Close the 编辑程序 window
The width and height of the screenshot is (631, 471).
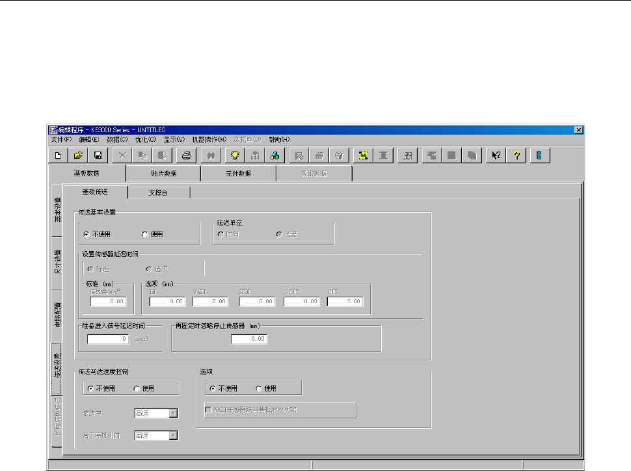578,130
